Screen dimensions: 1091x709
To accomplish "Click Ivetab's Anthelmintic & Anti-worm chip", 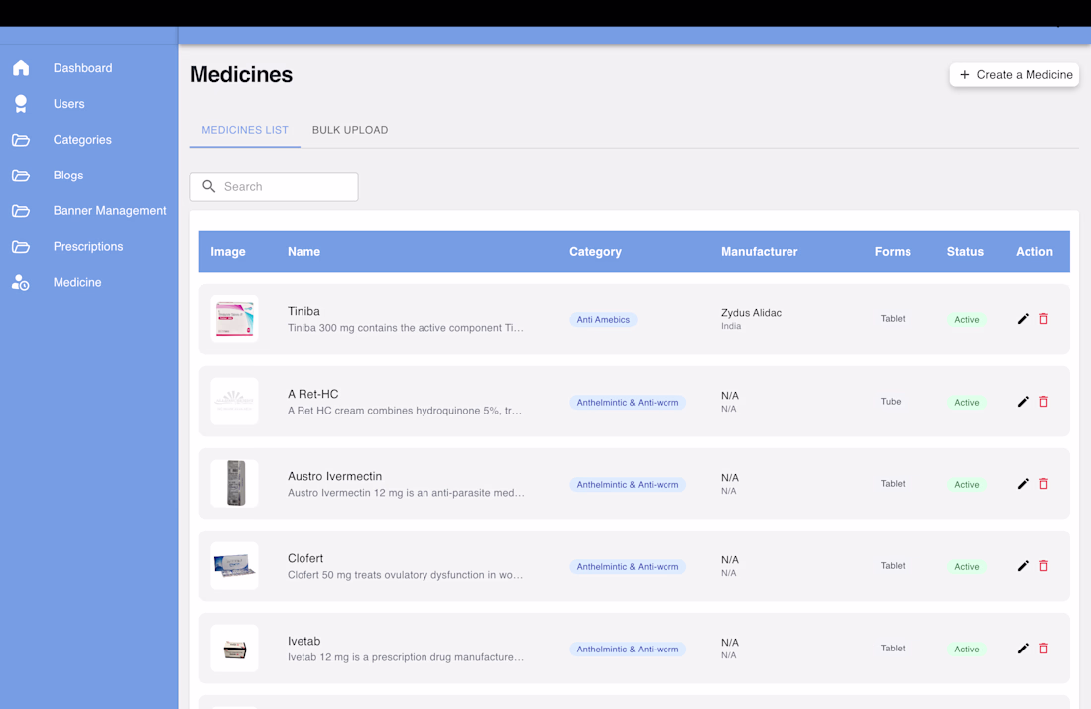I will click(628, 650).
